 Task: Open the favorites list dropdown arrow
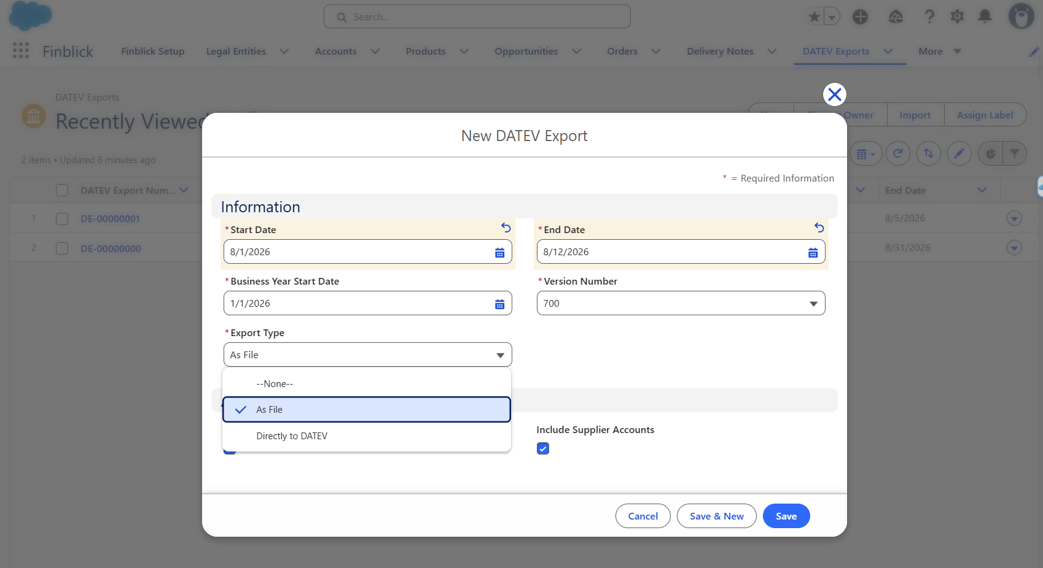832,17
